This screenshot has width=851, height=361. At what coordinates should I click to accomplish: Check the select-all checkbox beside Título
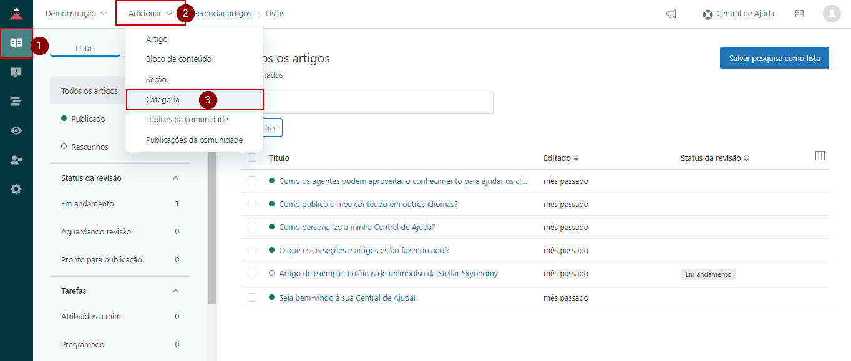[252, 158]
